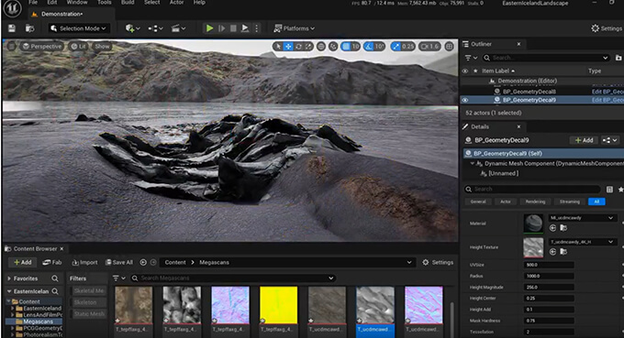Toggle scale snapping in the viewport
The image size is (624, 338).
pyautogui.click(x=396, y=47)
